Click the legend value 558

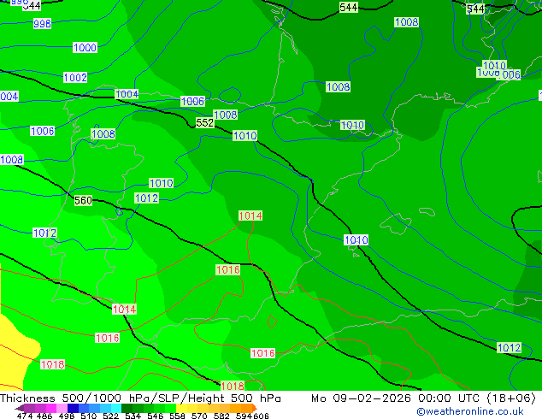point(177,416)
